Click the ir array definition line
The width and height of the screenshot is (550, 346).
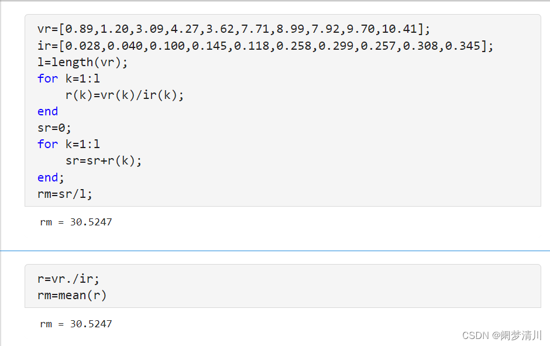[265, 46]
